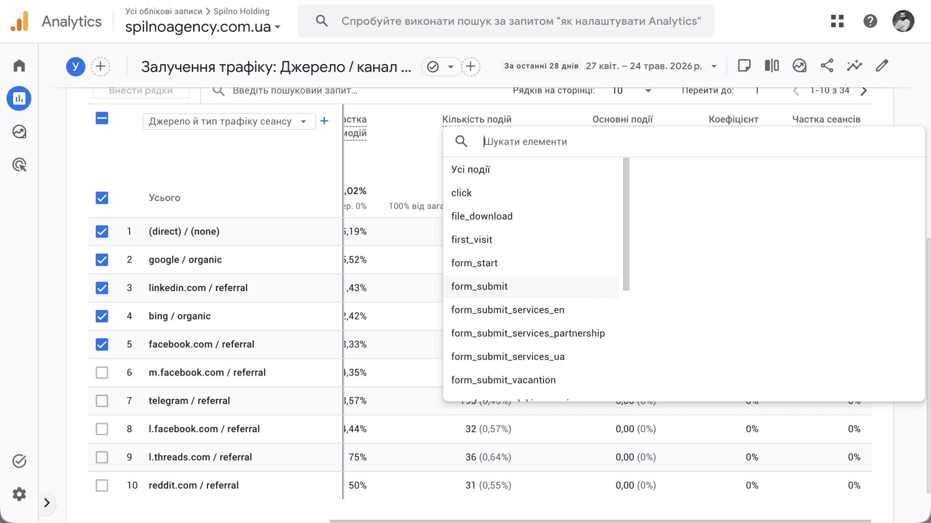Uncheck the google / organic row

102,260
